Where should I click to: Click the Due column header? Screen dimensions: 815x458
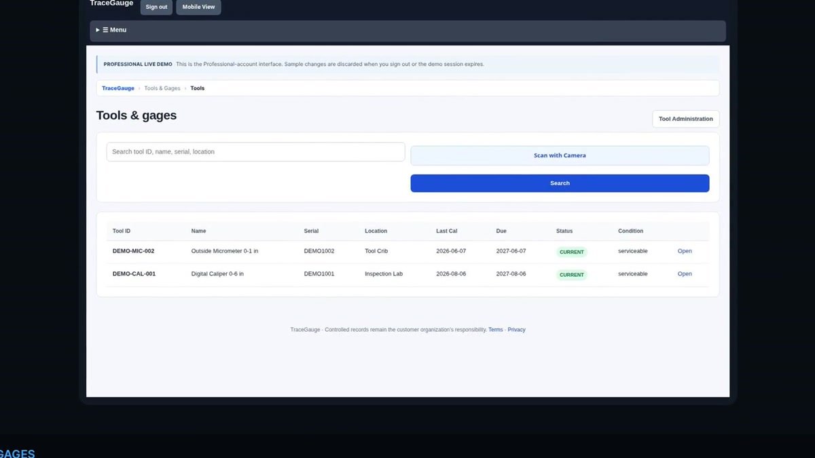click(501, 231)
